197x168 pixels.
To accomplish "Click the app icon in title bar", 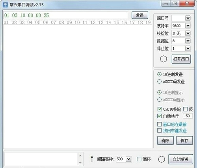I will click(5, 5).
